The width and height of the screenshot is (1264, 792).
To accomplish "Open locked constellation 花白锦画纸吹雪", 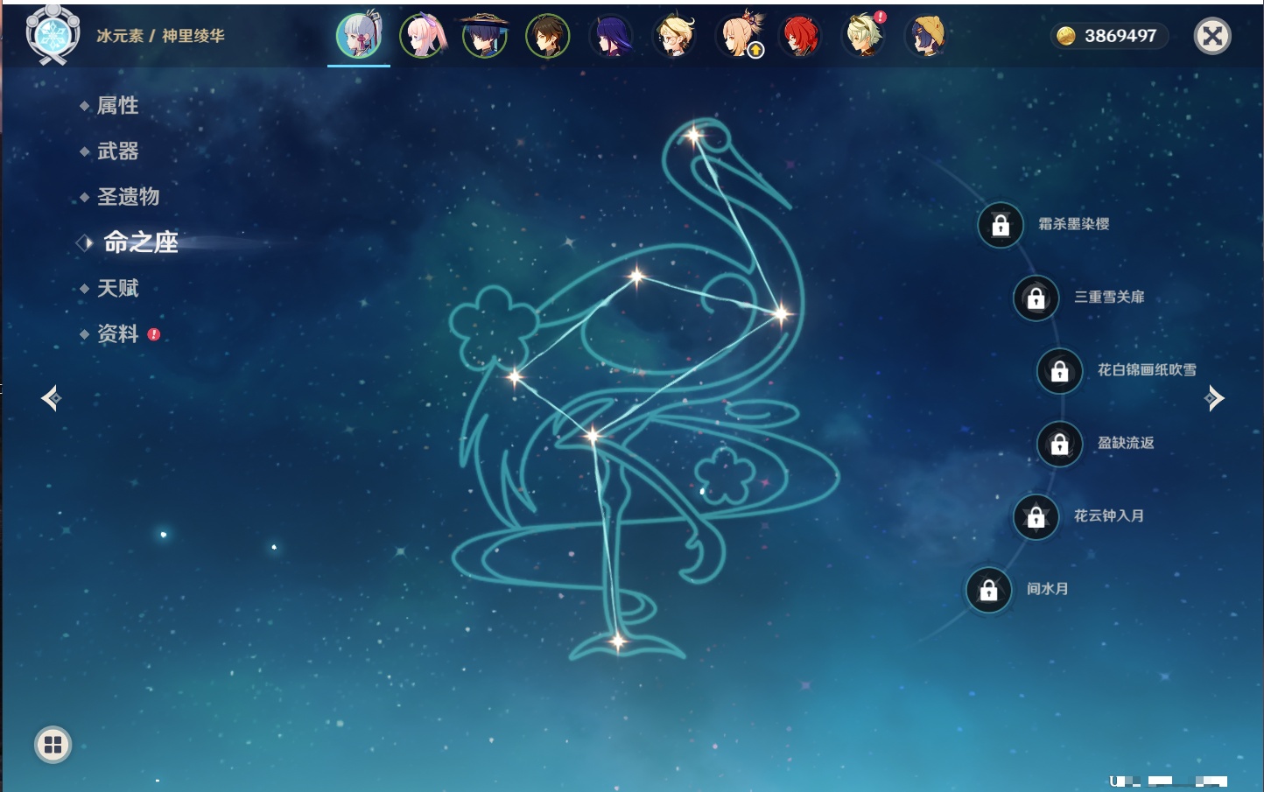I will click(x=1060, y=370).
